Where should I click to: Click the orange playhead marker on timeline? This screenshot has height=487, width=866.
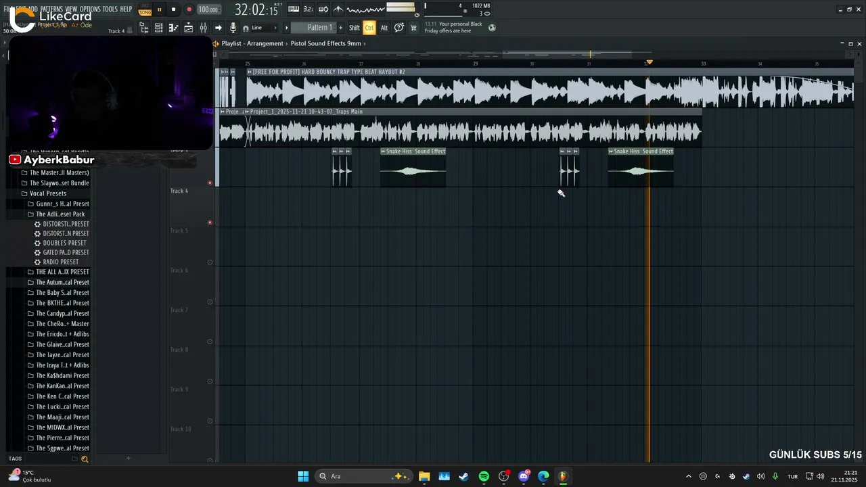(649, 62)
